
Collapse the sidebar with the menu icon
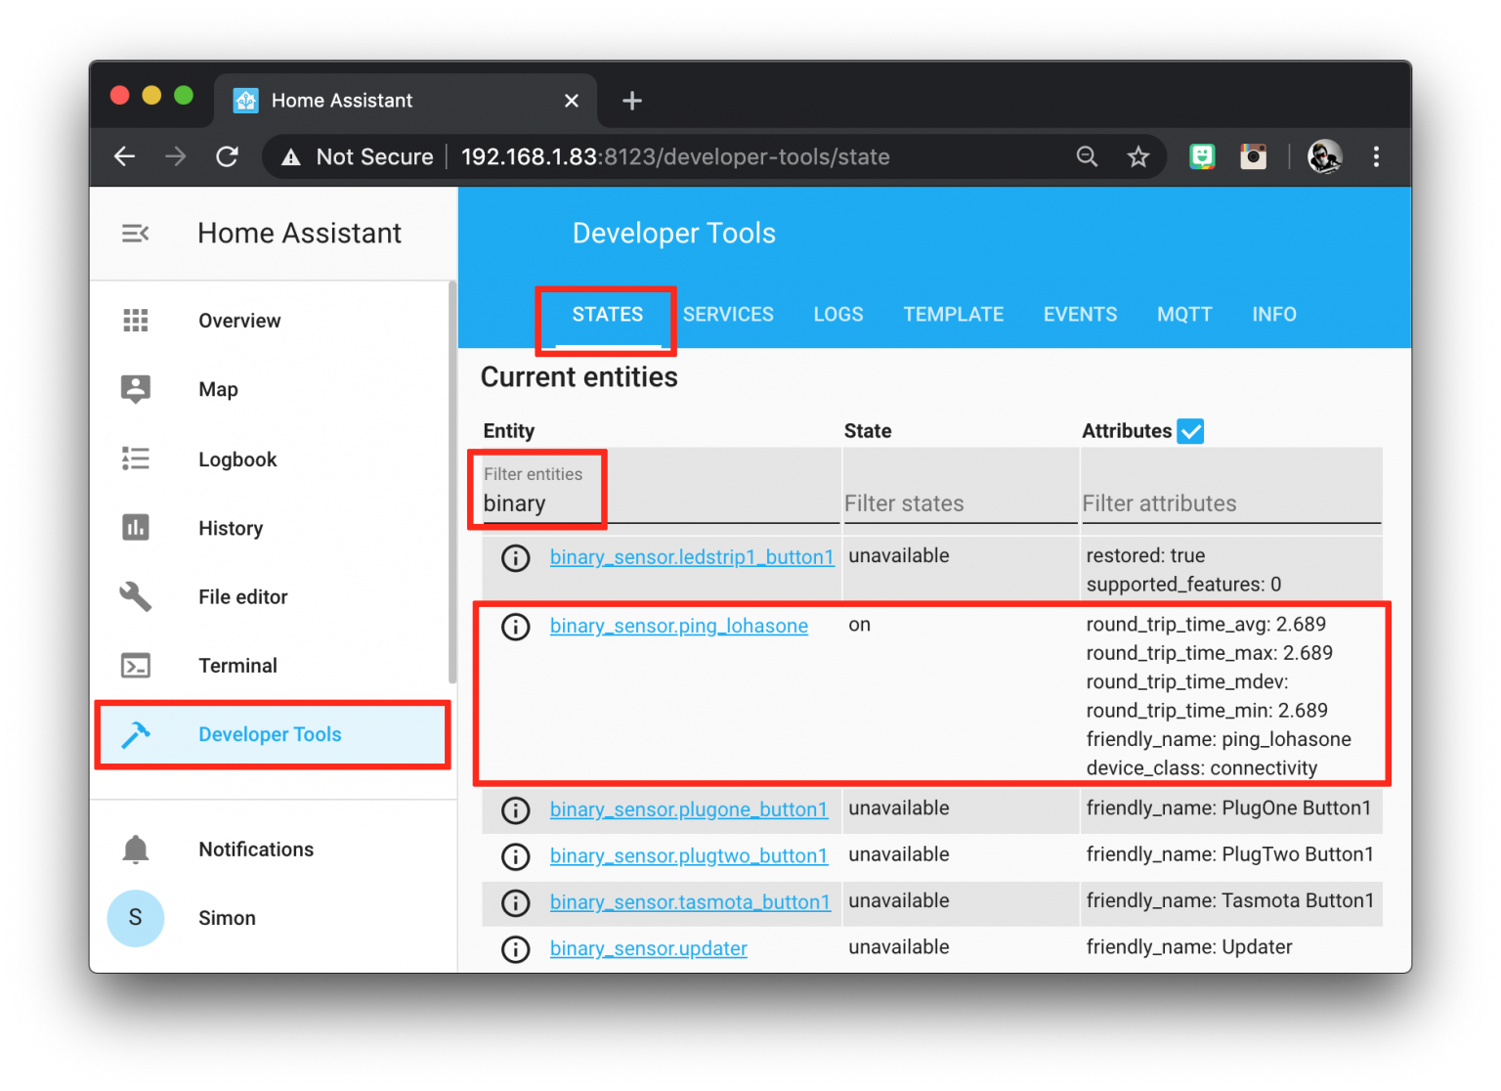135,234
